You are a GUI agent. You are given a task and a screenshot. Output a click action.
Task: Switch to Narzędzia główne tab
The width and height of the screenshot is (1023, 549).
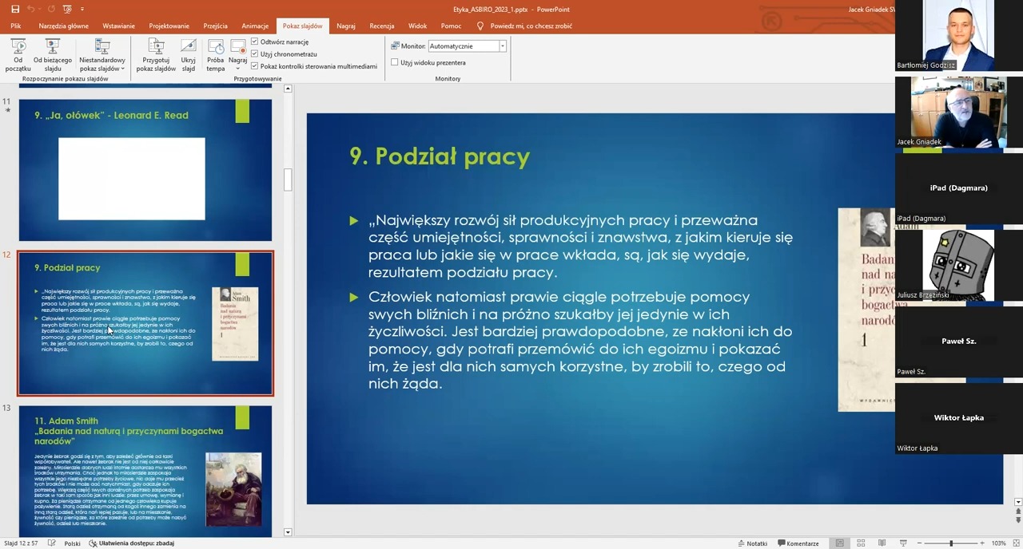coord(64,26)
